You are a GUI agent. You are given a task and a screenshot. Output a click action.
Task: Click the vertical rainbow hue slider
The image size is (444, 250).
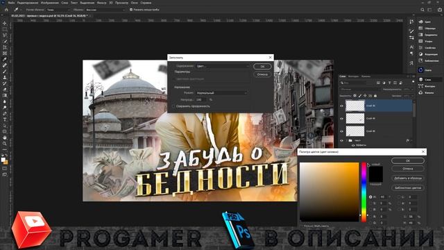click(364, 192)
